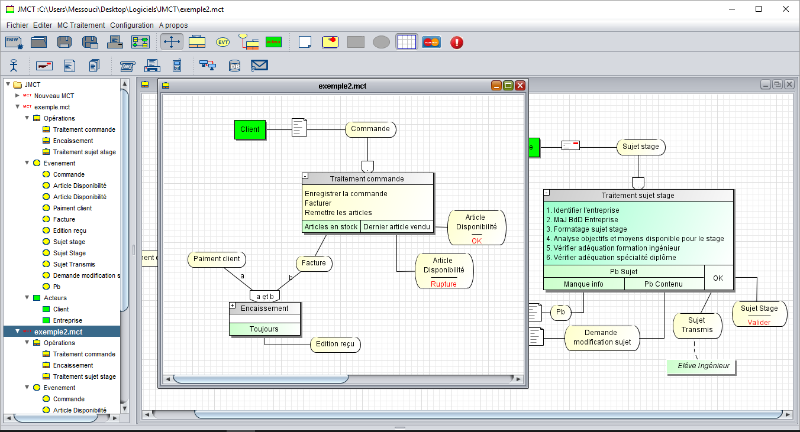Open the Configuration menu

(132, 25)
